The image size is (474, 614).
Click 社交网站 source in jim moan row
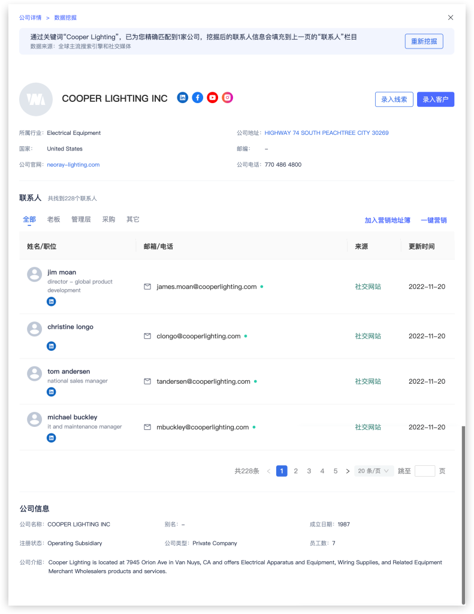click(368, 287)
